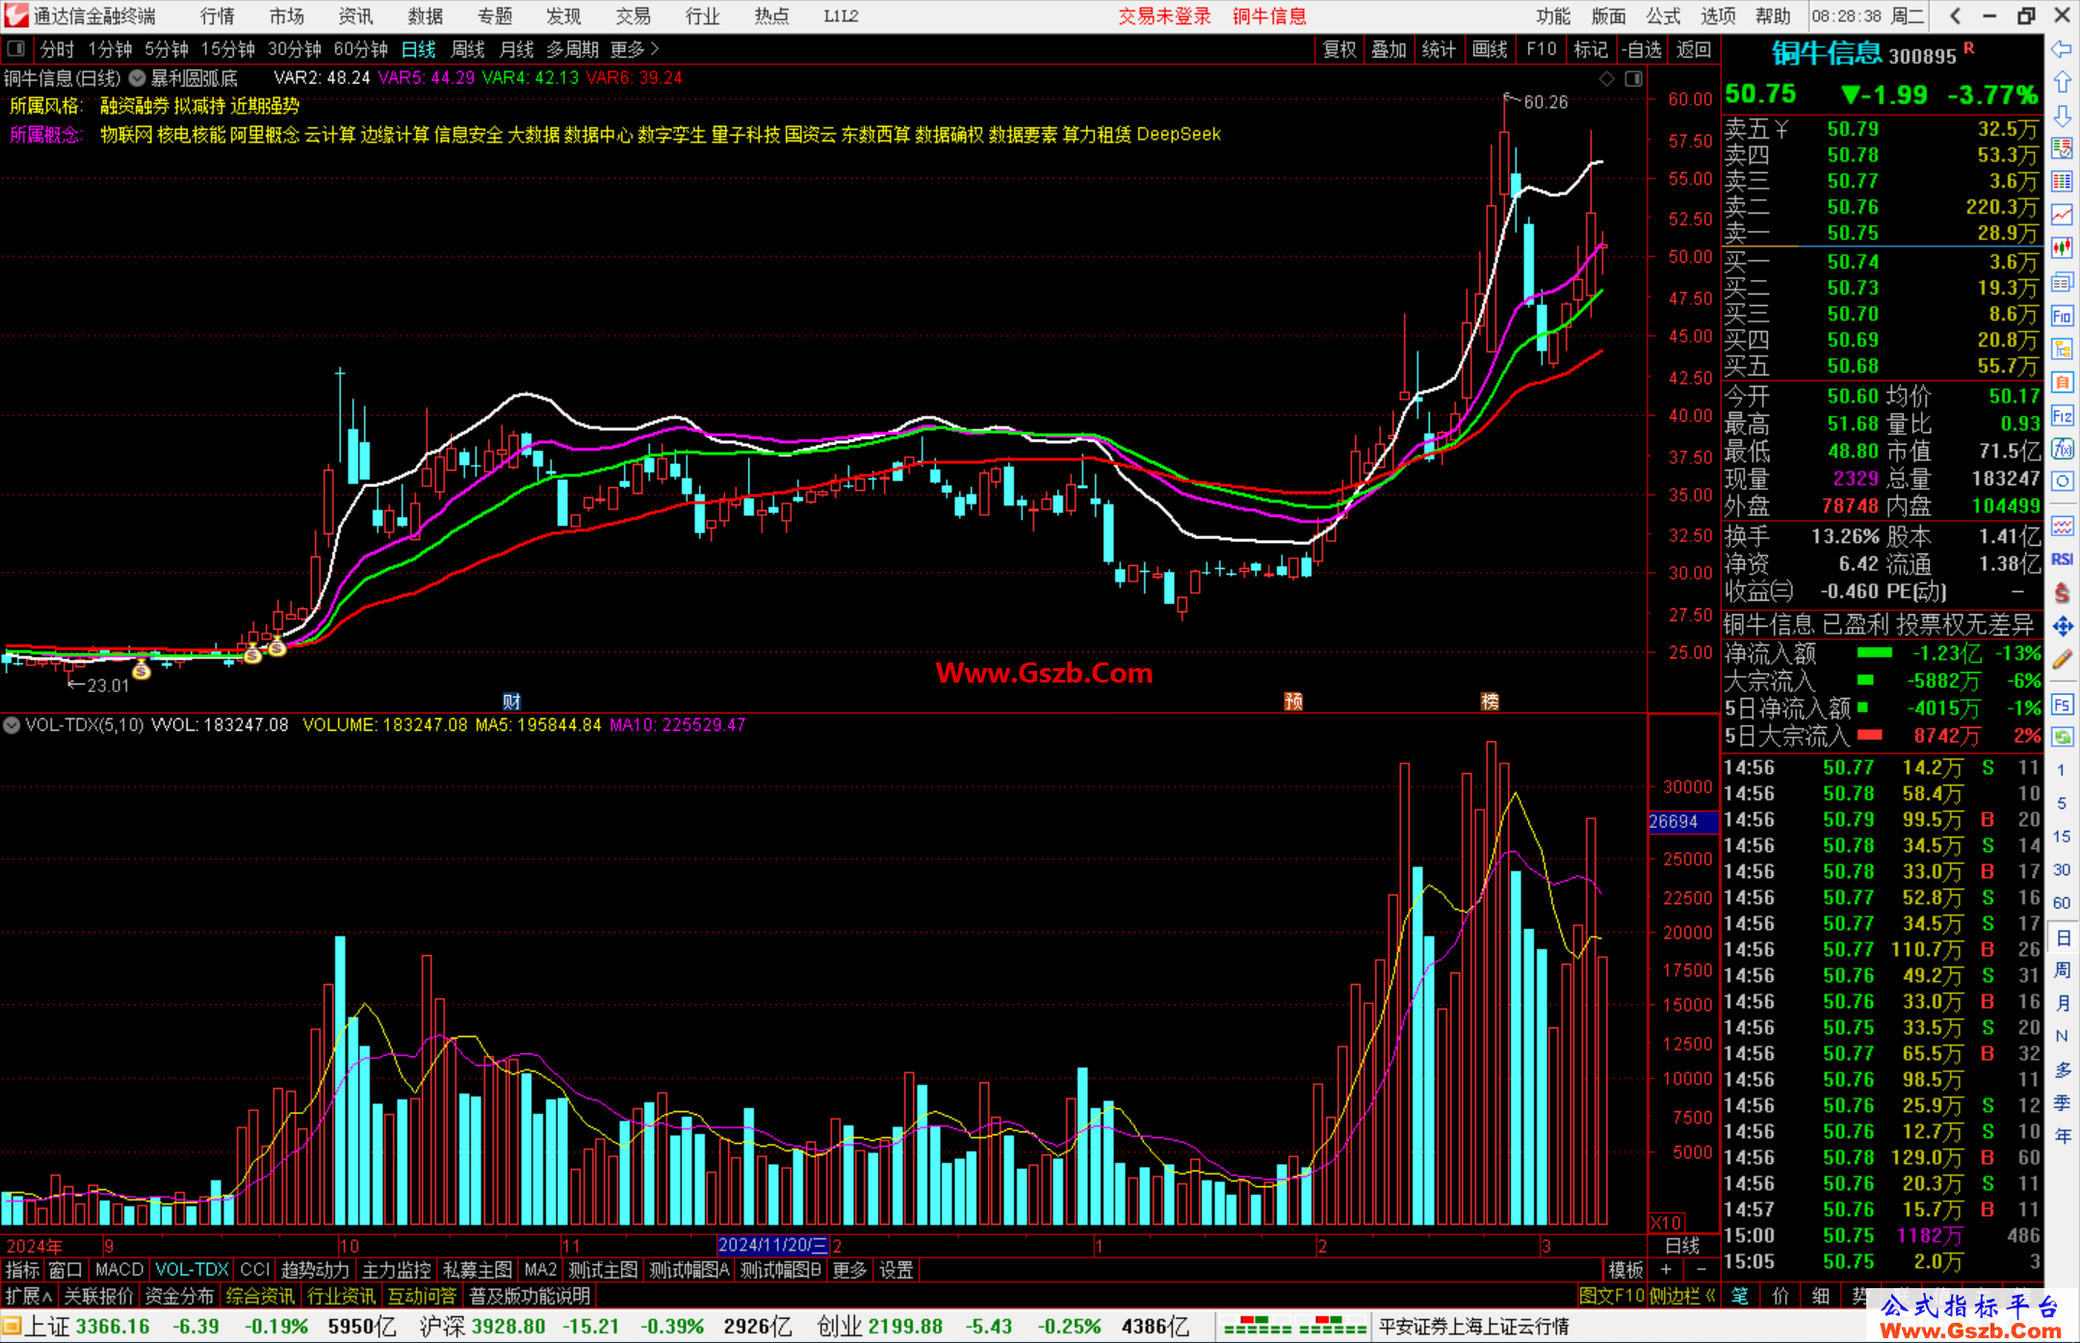
Task: Click the blue left-arrow icon in the right sidebar
Action: pyautogui.click(x=2062, y=48)
